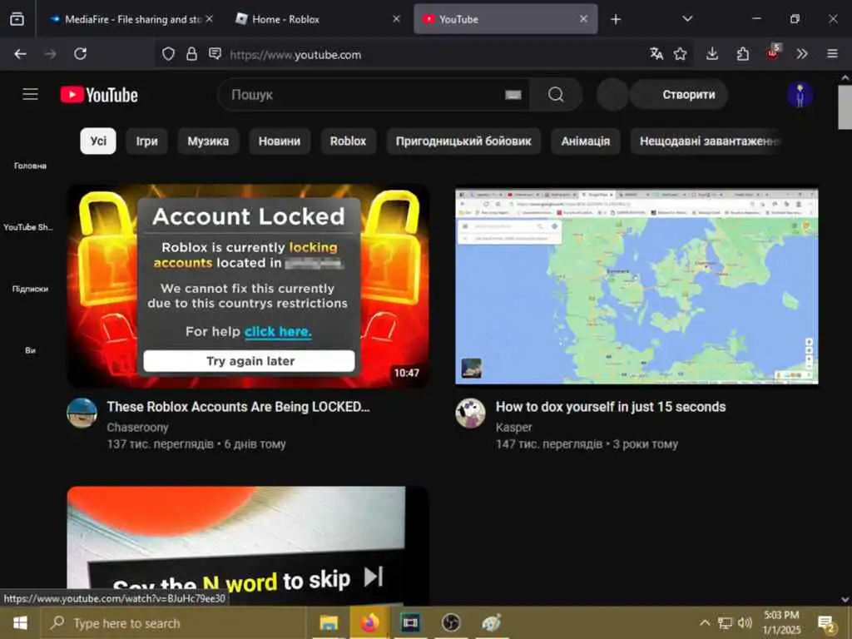
Task: Reload the current YouTube page
Action: (81, 54)
